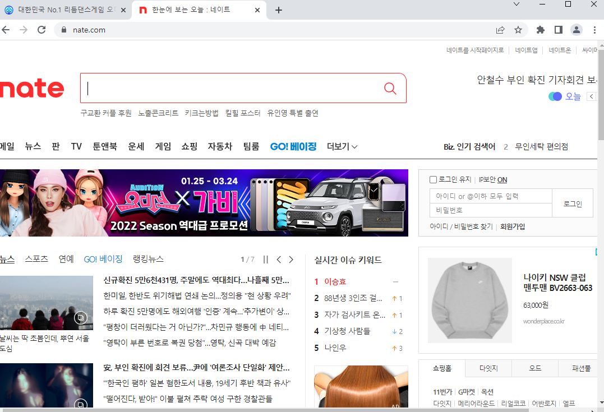Click 아이디 / 비밀번호 찾기 link
This screenshot has width=604, height=412.
[461, 227]
